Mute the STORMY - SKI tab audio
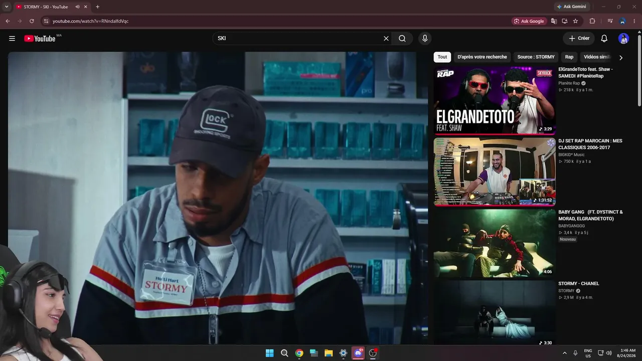This screenshot has height=361, width=642. 77,7
